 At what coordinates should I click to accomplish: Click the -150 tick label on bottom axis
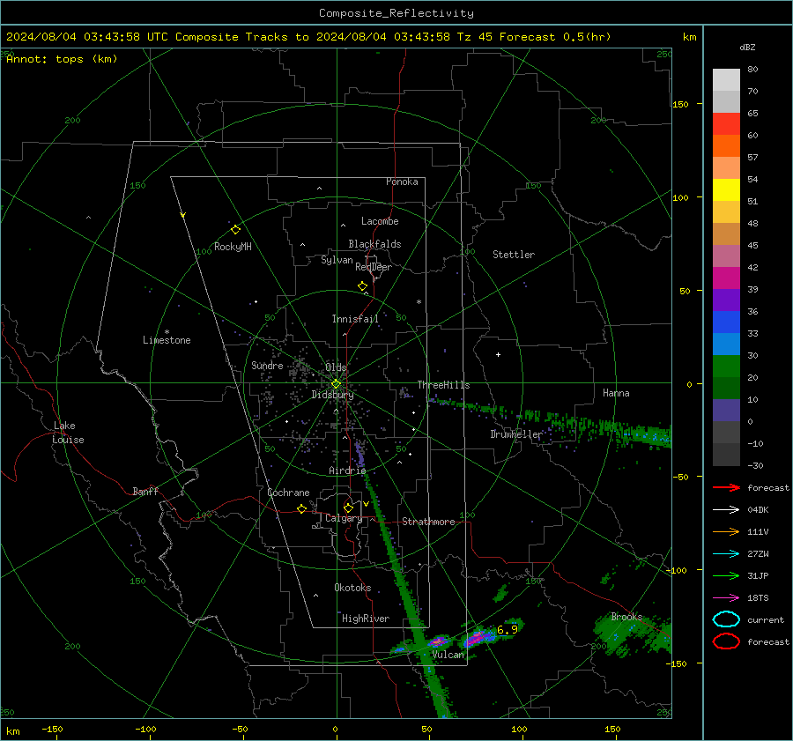pyautogui.click(x=52, y=729)
